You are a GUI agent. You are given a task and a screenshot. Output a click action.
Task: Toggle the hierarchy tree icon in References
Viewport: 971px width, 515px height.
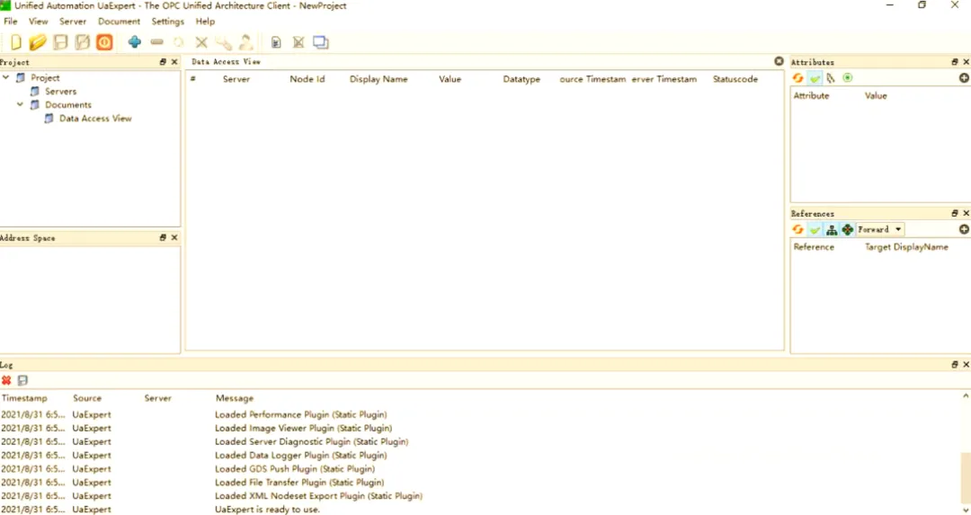831,230
